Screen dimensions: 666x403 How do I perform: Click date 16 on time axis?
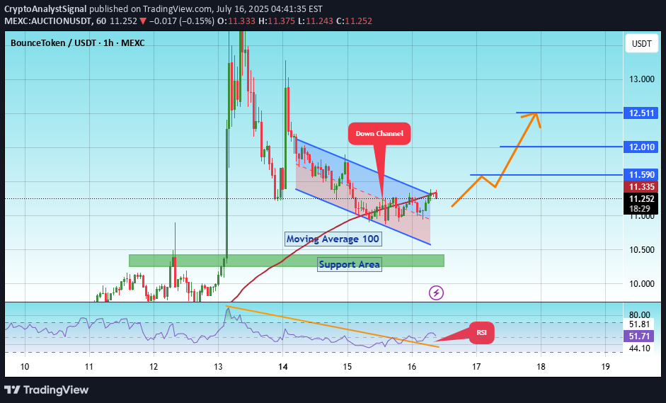[x=412, y=366]
